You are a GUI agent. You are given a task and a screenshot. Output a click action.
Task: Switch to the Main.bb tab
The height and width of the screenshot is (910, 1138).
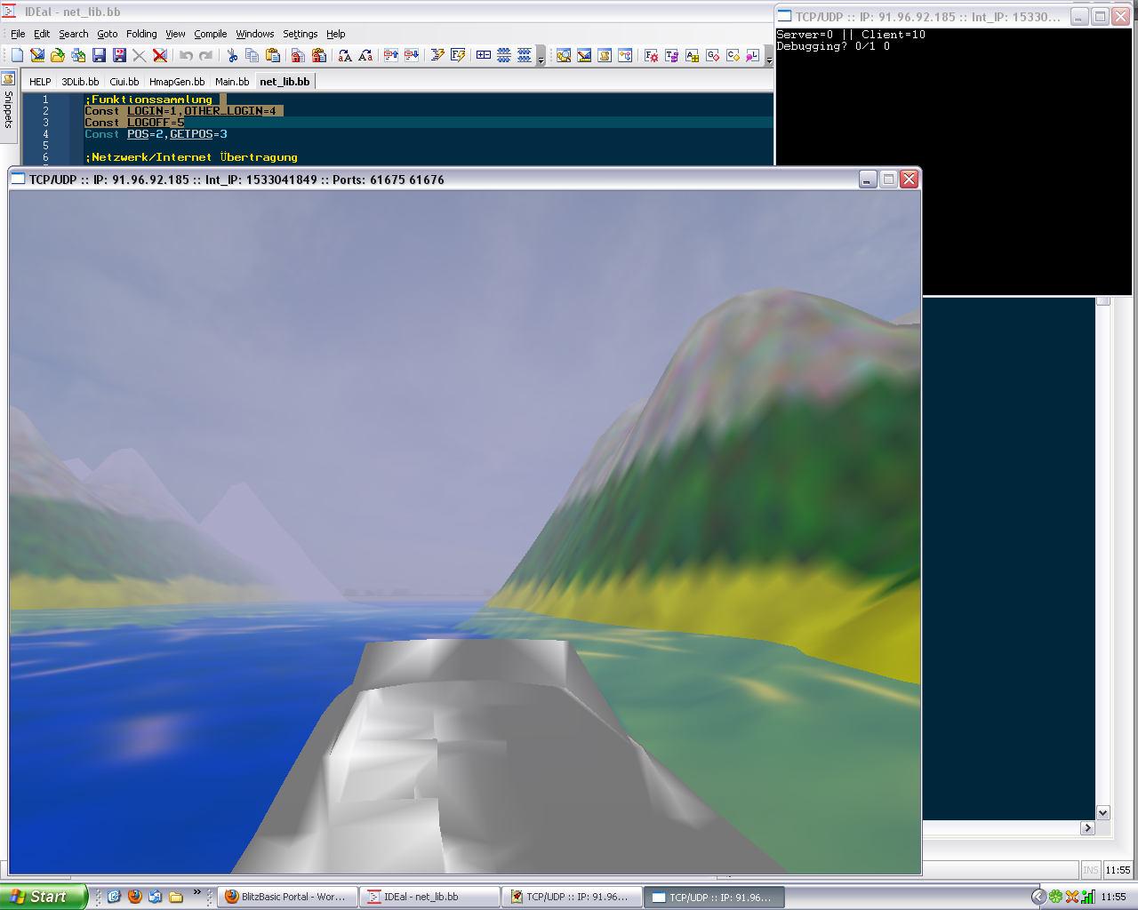point(232,82)
